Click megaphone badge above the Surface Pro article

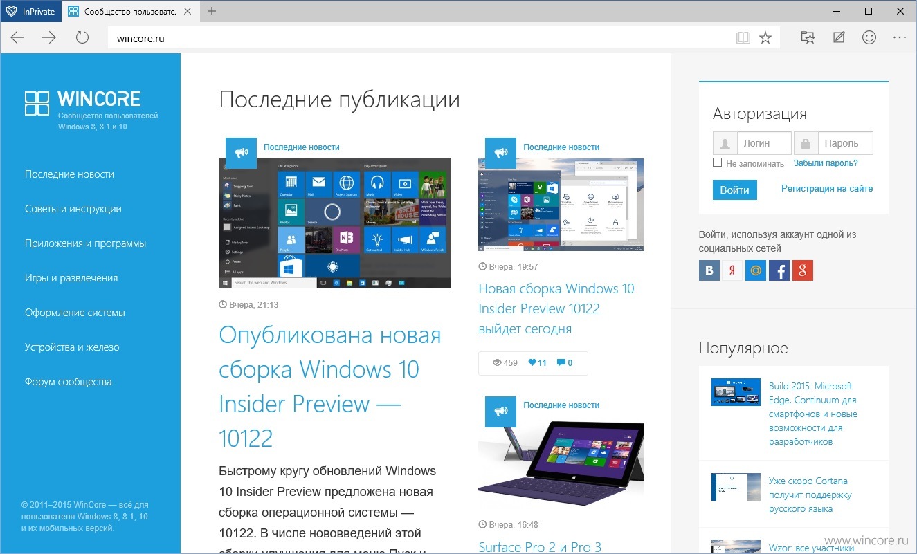500,412
